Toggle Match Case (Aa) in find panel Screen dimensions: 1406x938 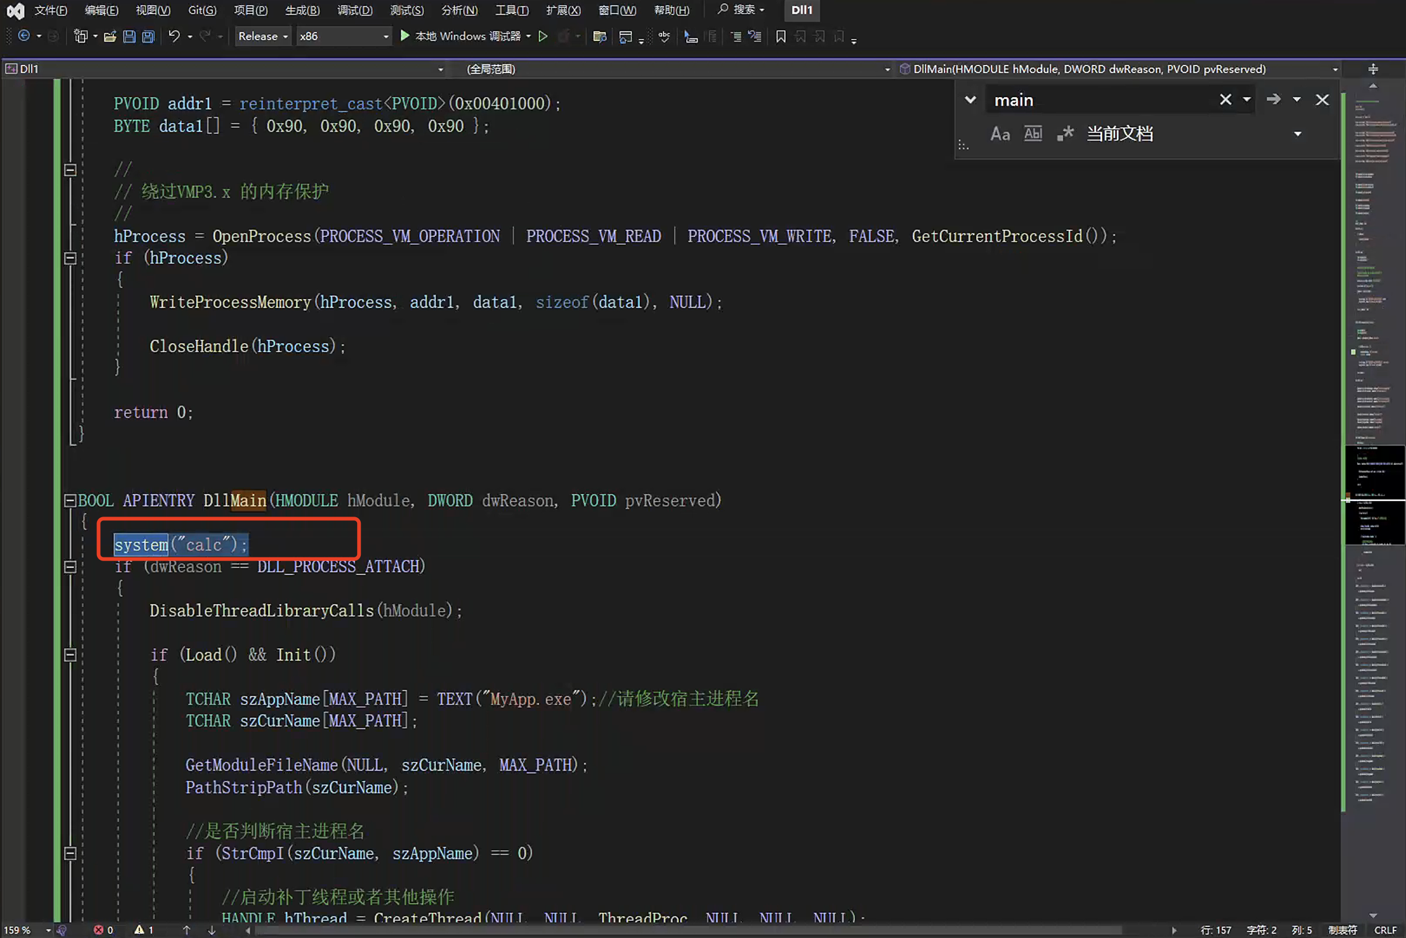click(1000, 133)
